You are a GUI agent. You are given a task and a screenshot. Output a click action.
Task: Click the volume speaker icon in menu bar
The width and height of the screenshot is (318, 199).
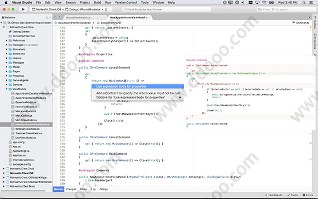[243, 2]
